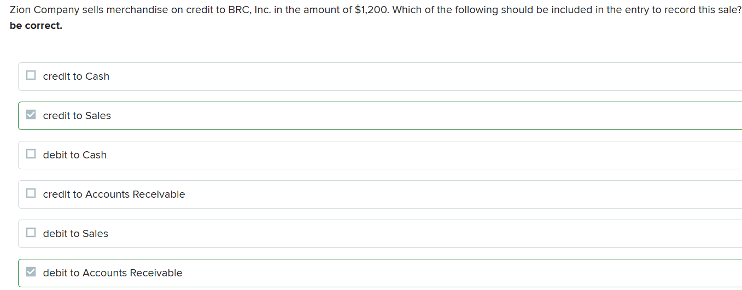Image resolution: width=742 pixels, height=290 pixels.
Task: Click the bold 'be correct.' text
Action: tap(36, 26)
